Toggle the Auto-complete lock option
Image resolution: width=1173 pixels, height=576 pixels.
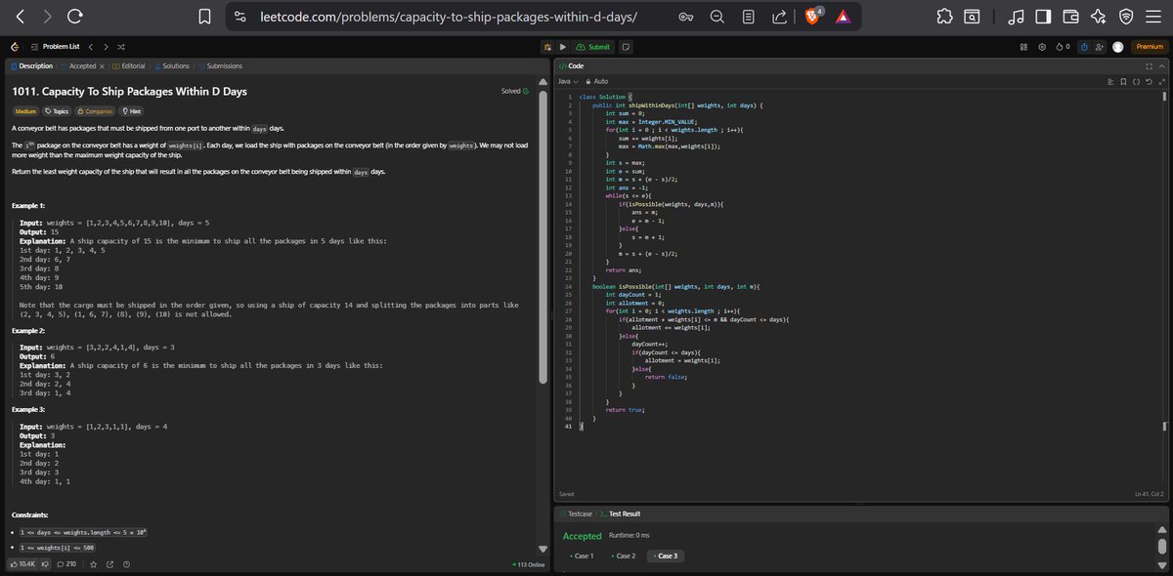pos(596,81)
